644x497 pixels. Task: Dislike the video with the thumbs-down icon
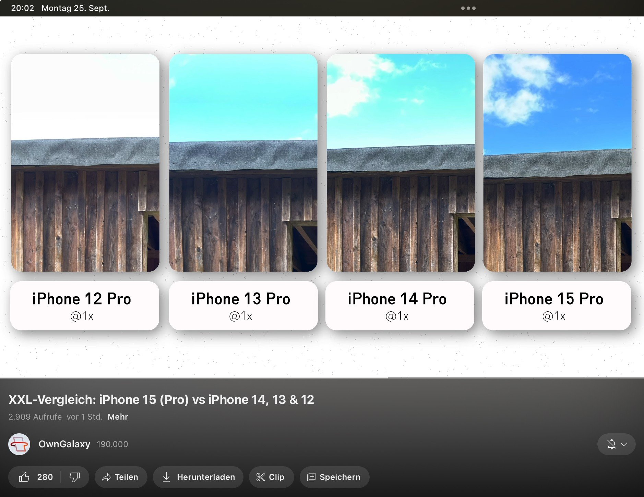pyautogui.click(x=75, y=477)
